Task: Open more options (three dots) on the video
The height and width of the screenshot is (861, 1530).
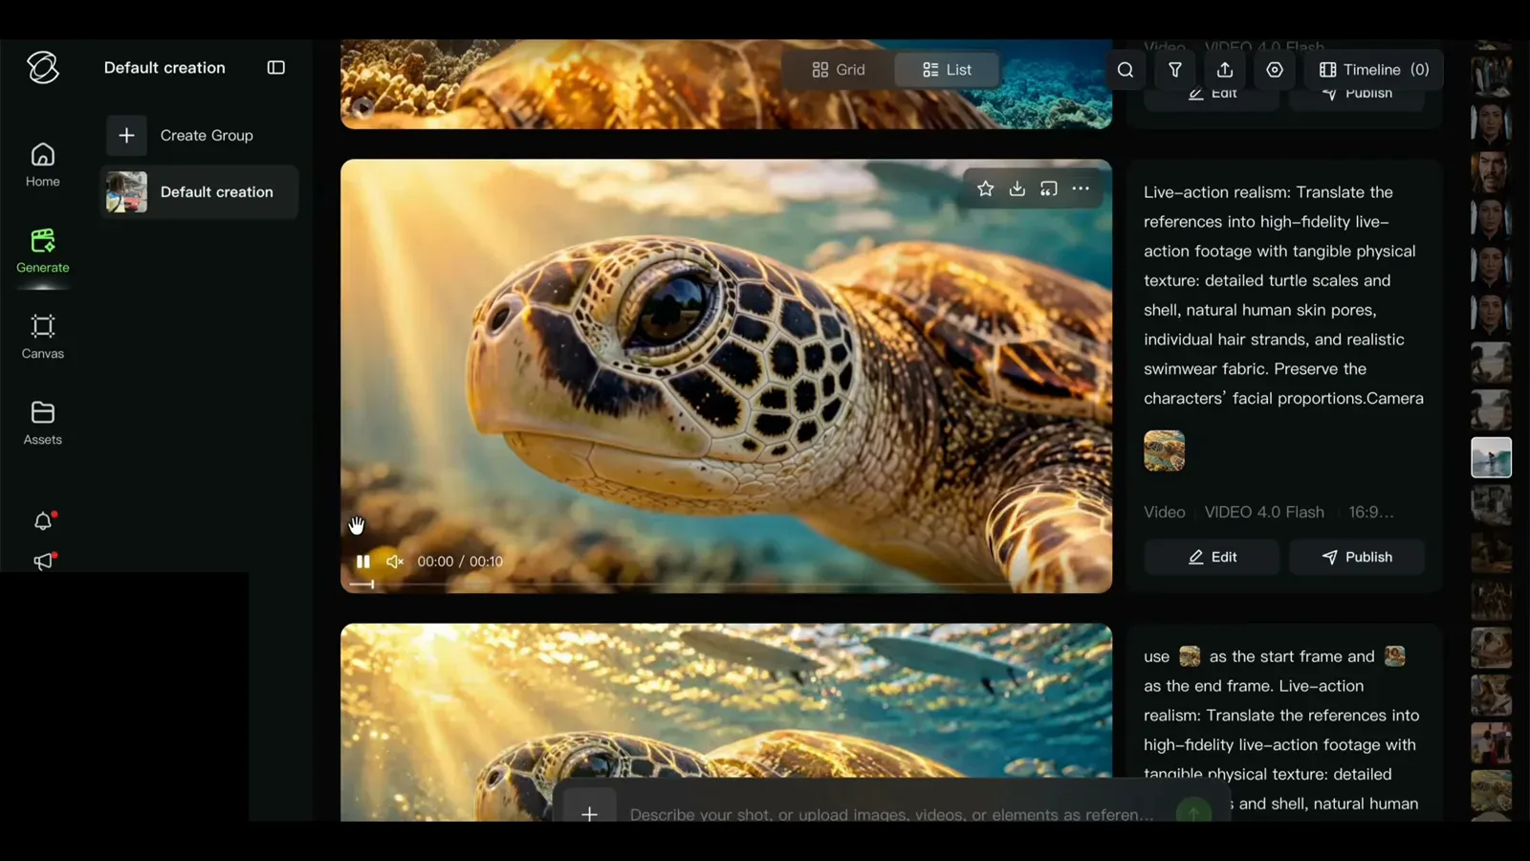Action: (1081, 188)
